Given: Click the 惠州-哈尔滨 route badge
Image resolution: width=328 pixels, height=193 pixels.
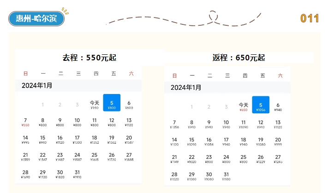Looking at the screenshot, I should point(36,19).
